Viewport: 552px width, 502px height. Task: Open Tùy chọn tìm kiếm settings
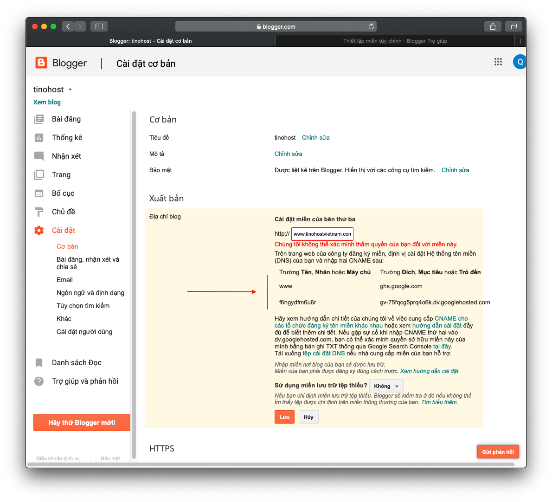[83, 306]
